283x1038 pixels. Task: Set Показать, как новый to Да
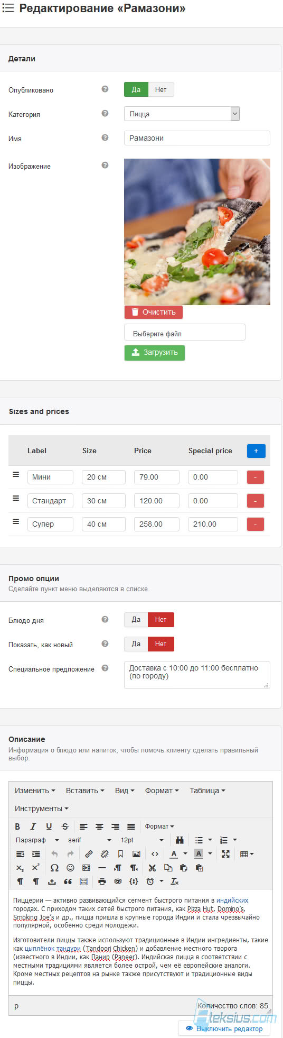(136, 644)
